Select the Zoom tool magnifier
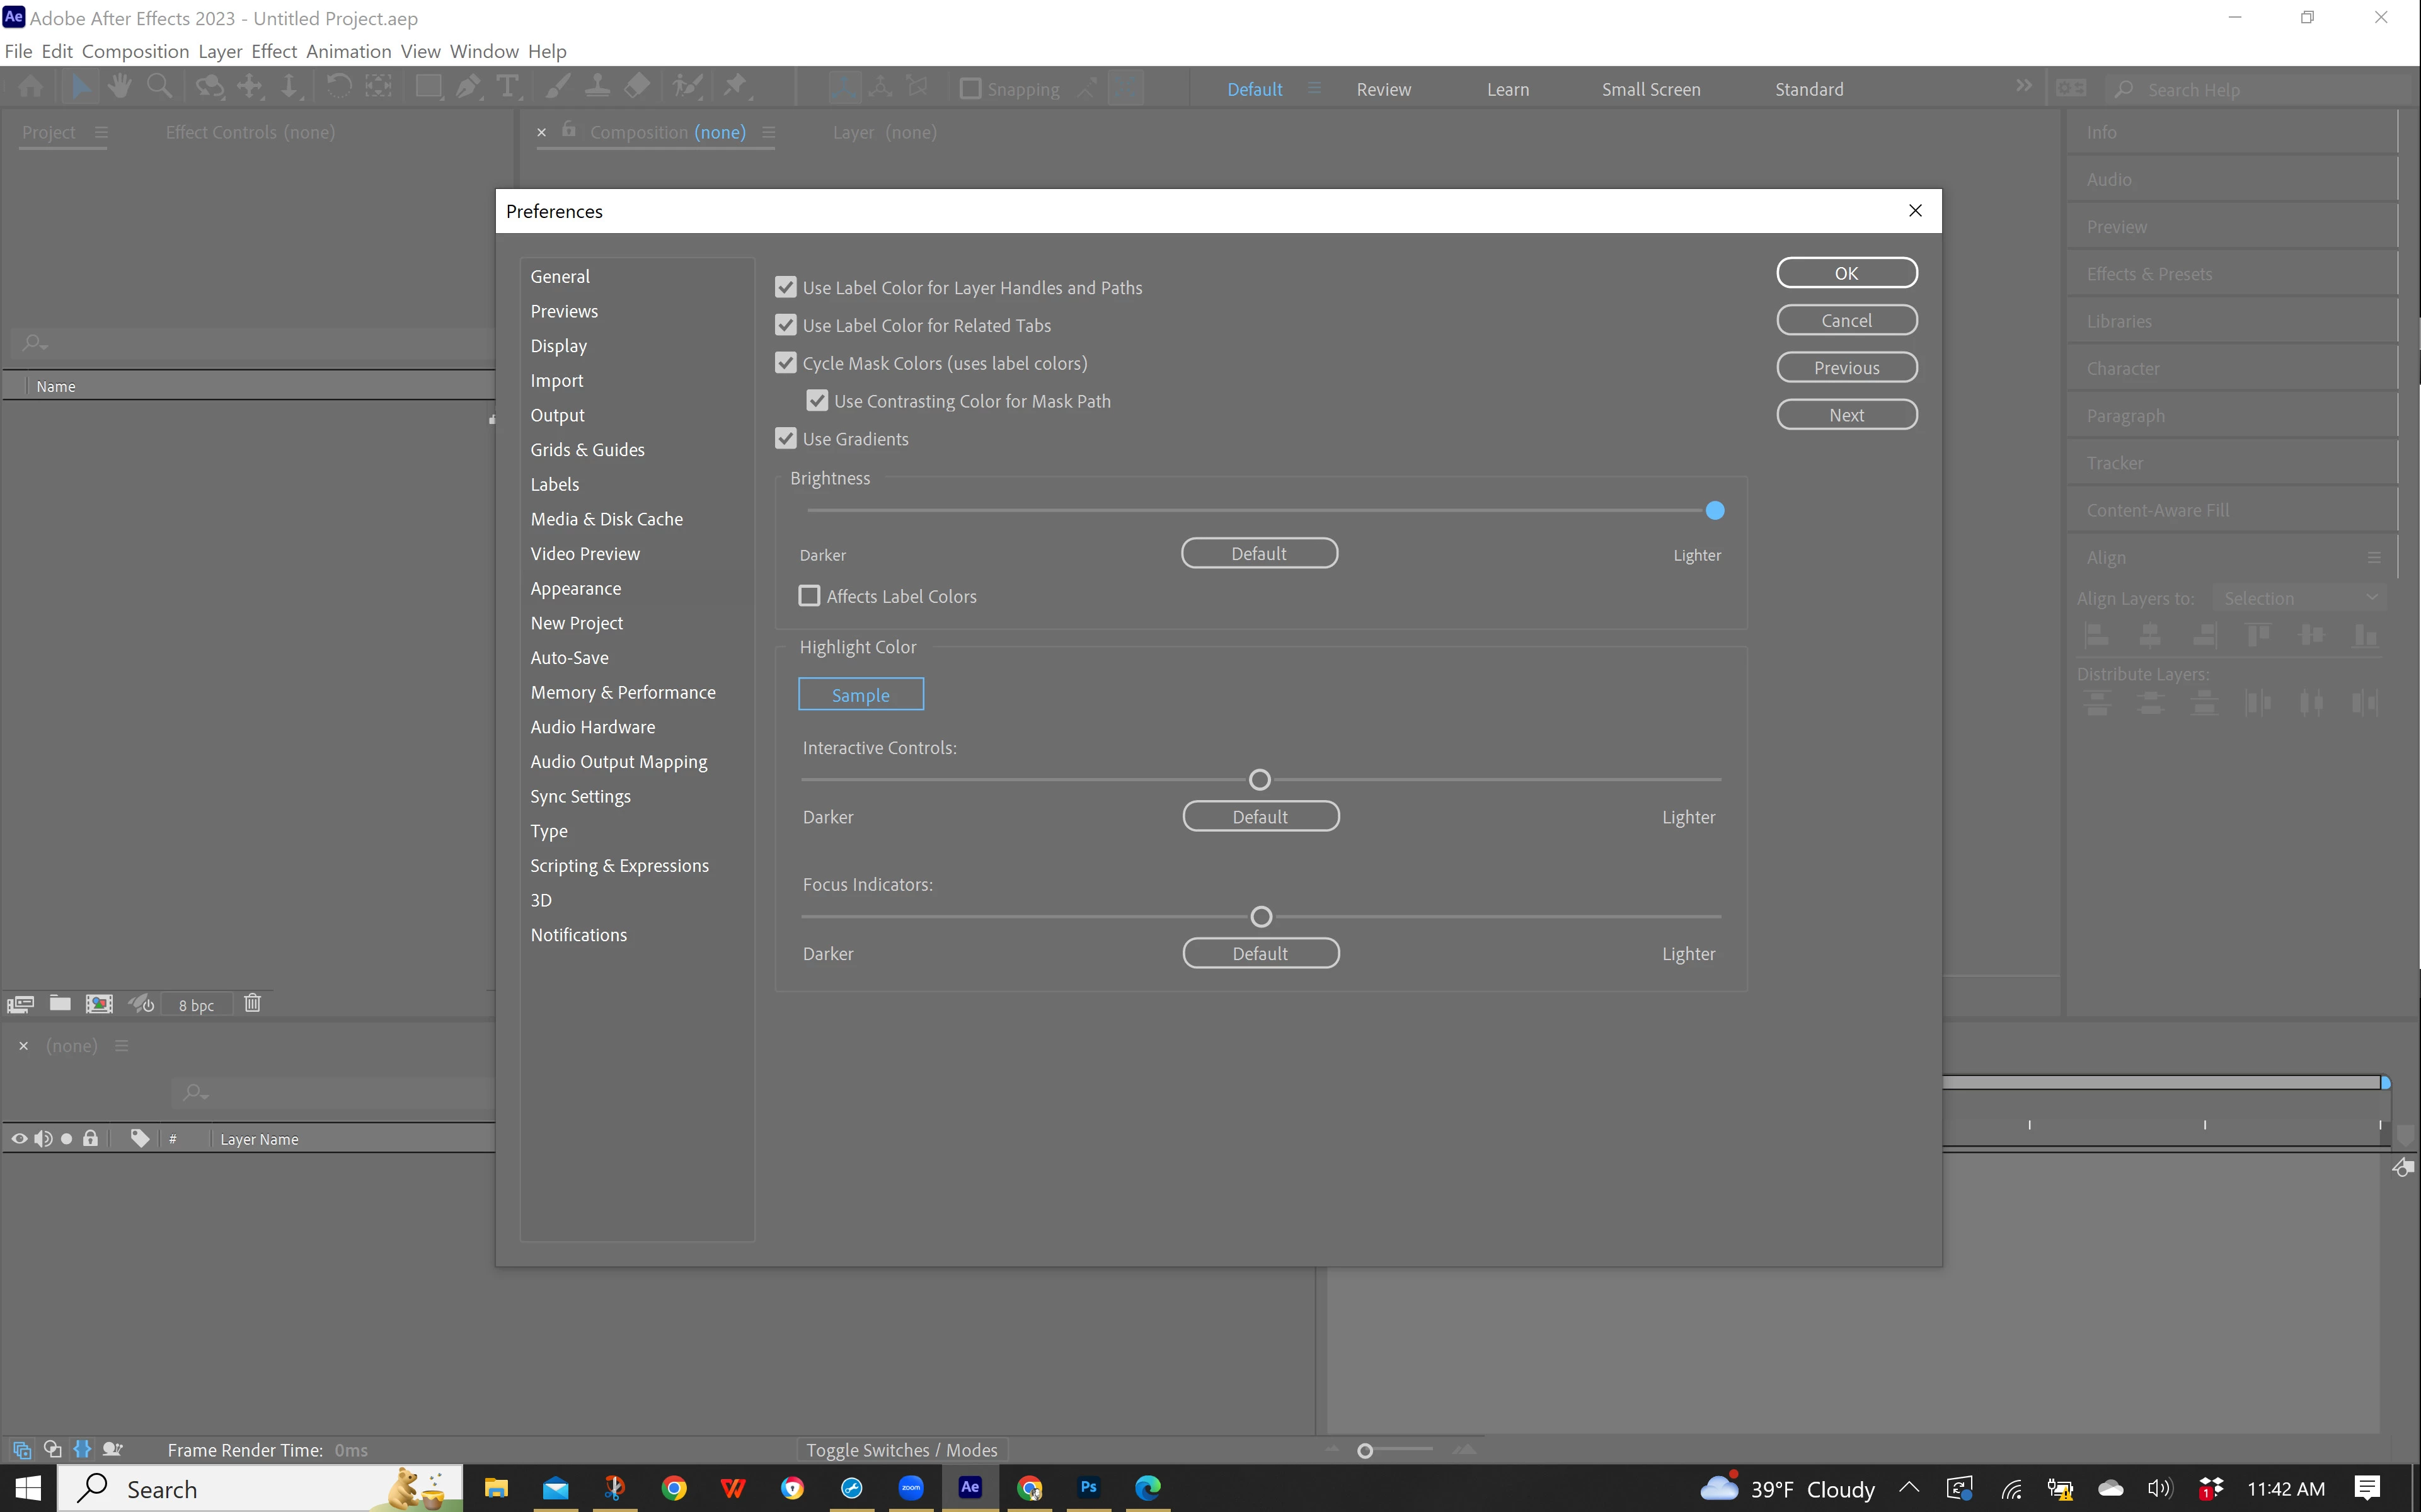 tap(159, 87)
